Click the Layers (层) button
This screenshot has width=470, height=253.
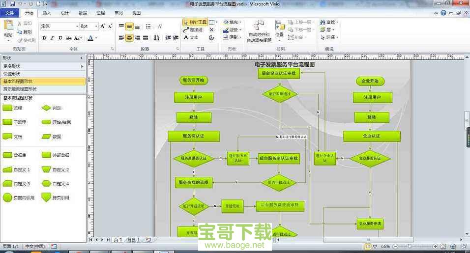coord(327,29)
